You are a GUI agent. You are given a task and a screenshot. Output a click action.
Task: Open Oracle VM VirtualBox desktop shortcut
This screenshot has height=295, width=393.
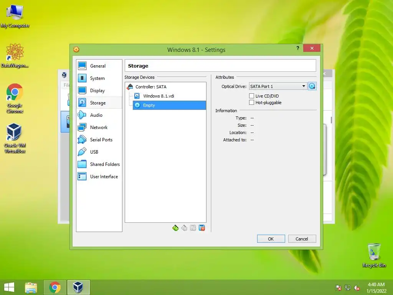(15, 138)
